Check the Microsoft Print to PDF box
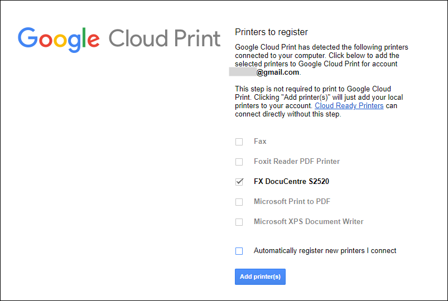The width and height of the screenshot is (448, 301). (239, 202)
